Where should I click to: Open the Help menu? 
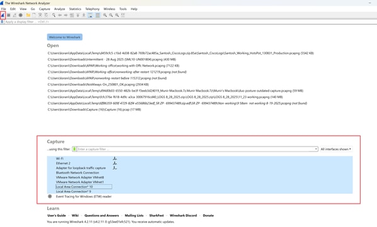[134, 9]
